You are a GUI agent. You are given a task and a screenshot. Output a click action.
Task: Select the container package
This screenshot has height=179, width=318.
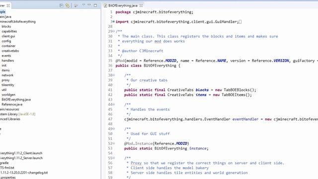(8, 46)
